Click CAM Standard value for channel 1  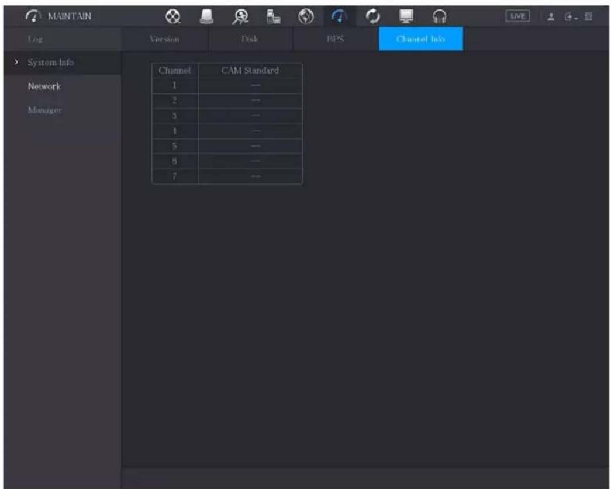pos(250,85)
